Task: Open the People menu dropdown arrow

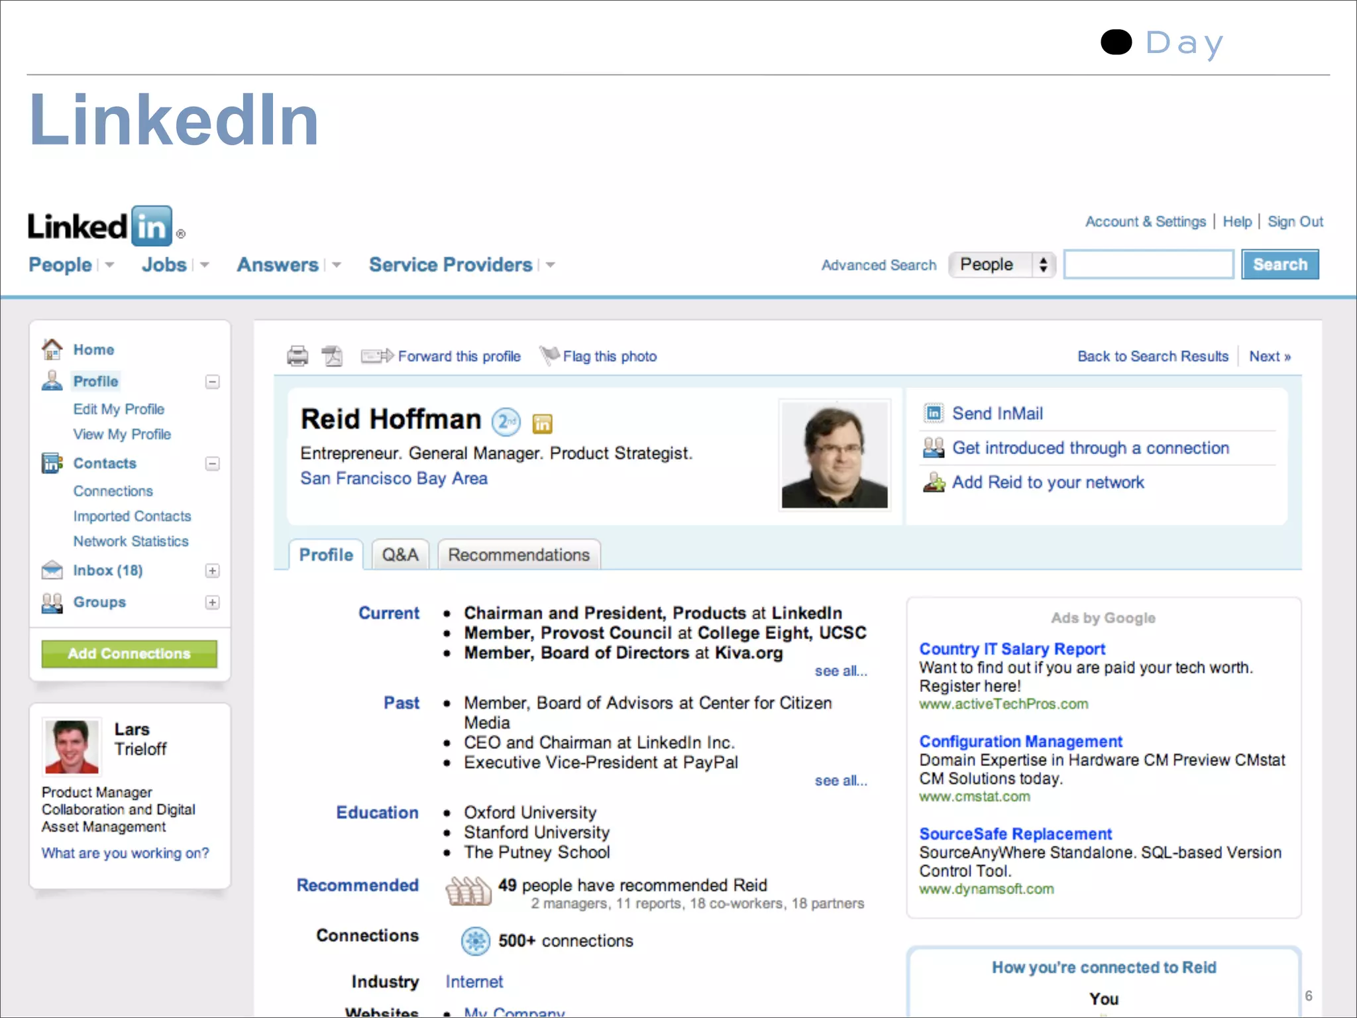Action: point(109,265)
